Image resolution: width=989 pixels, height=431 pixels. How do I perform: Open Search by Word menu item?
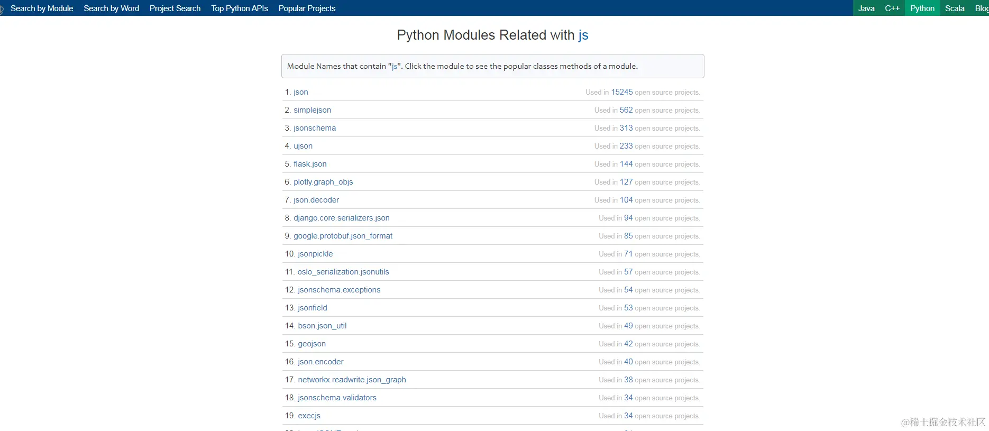[x=111, y=8]
